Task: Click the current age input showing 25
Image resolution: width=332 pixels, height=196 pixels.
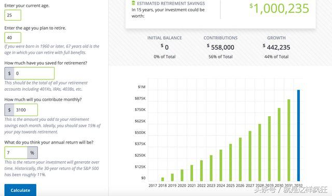Action: coord(12,15)
